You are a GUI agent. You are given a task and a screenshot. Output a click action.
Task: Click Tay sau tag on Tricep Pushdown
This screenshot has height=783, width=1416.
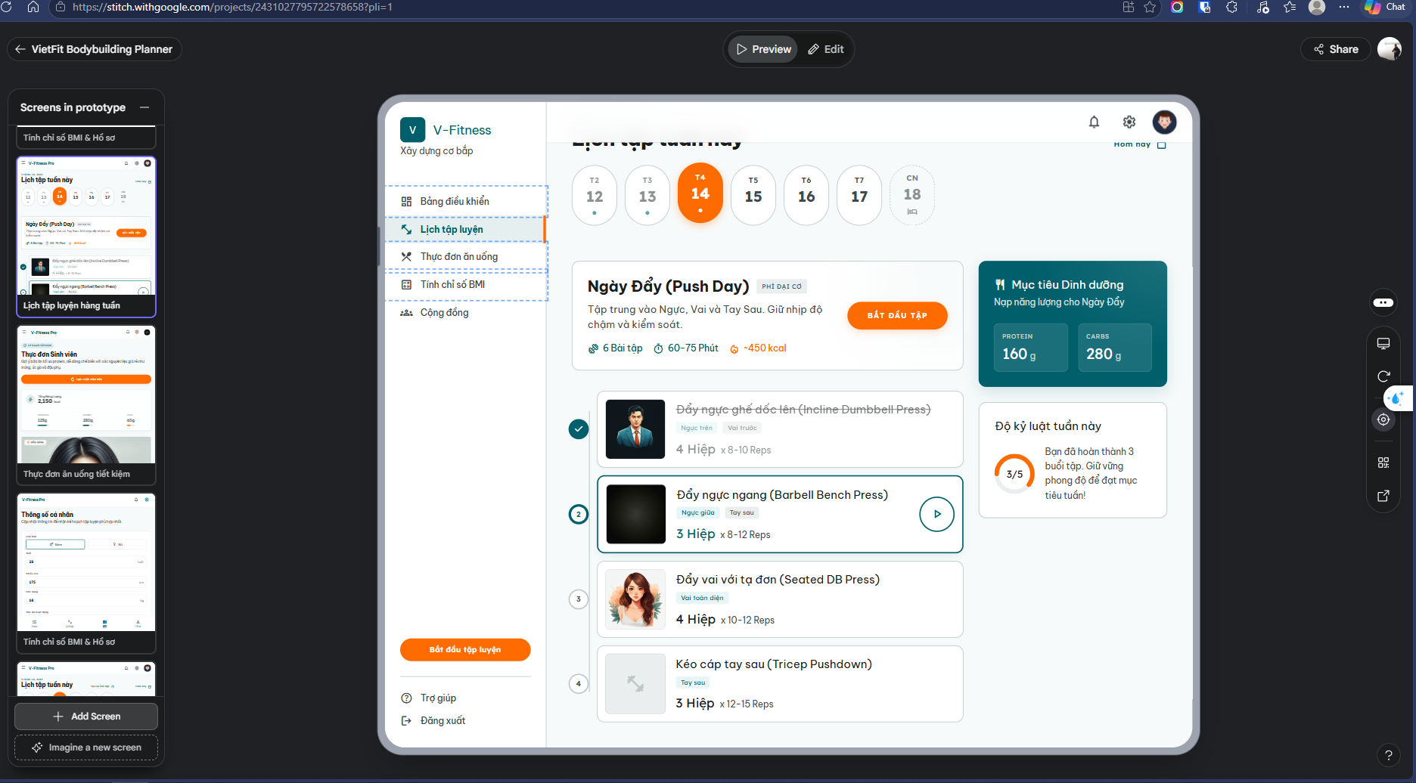pyautogui.click(x=693, y=682)
